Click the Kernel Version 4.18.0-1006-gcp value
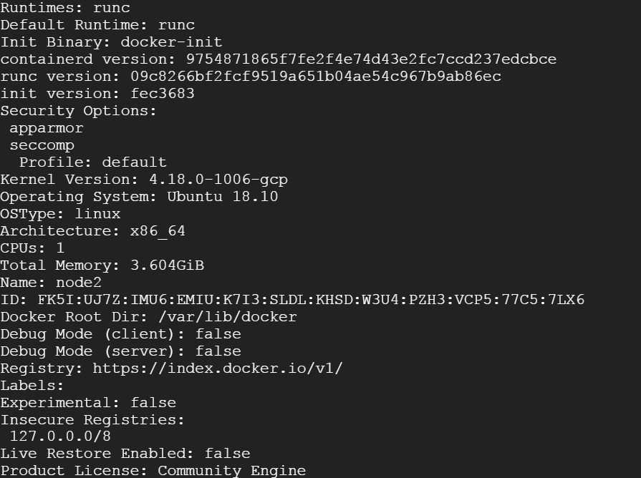The image size is (641, 478). tap(218, 180)
